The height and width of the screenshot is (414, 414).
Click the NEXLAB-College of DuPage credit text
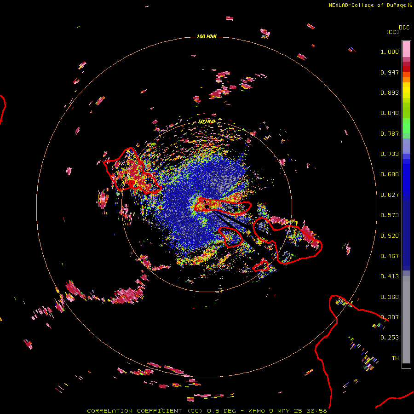click(367, 5)
